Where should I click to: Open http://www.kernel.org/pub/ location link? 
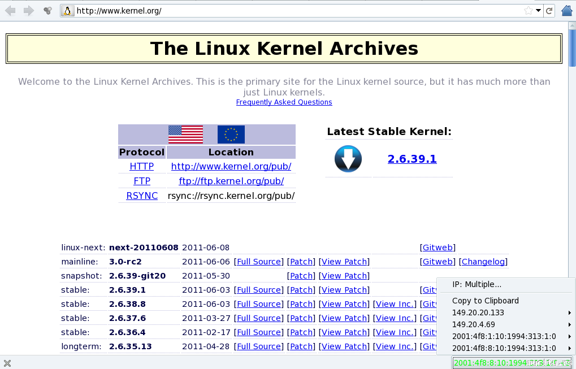point(231,166)
